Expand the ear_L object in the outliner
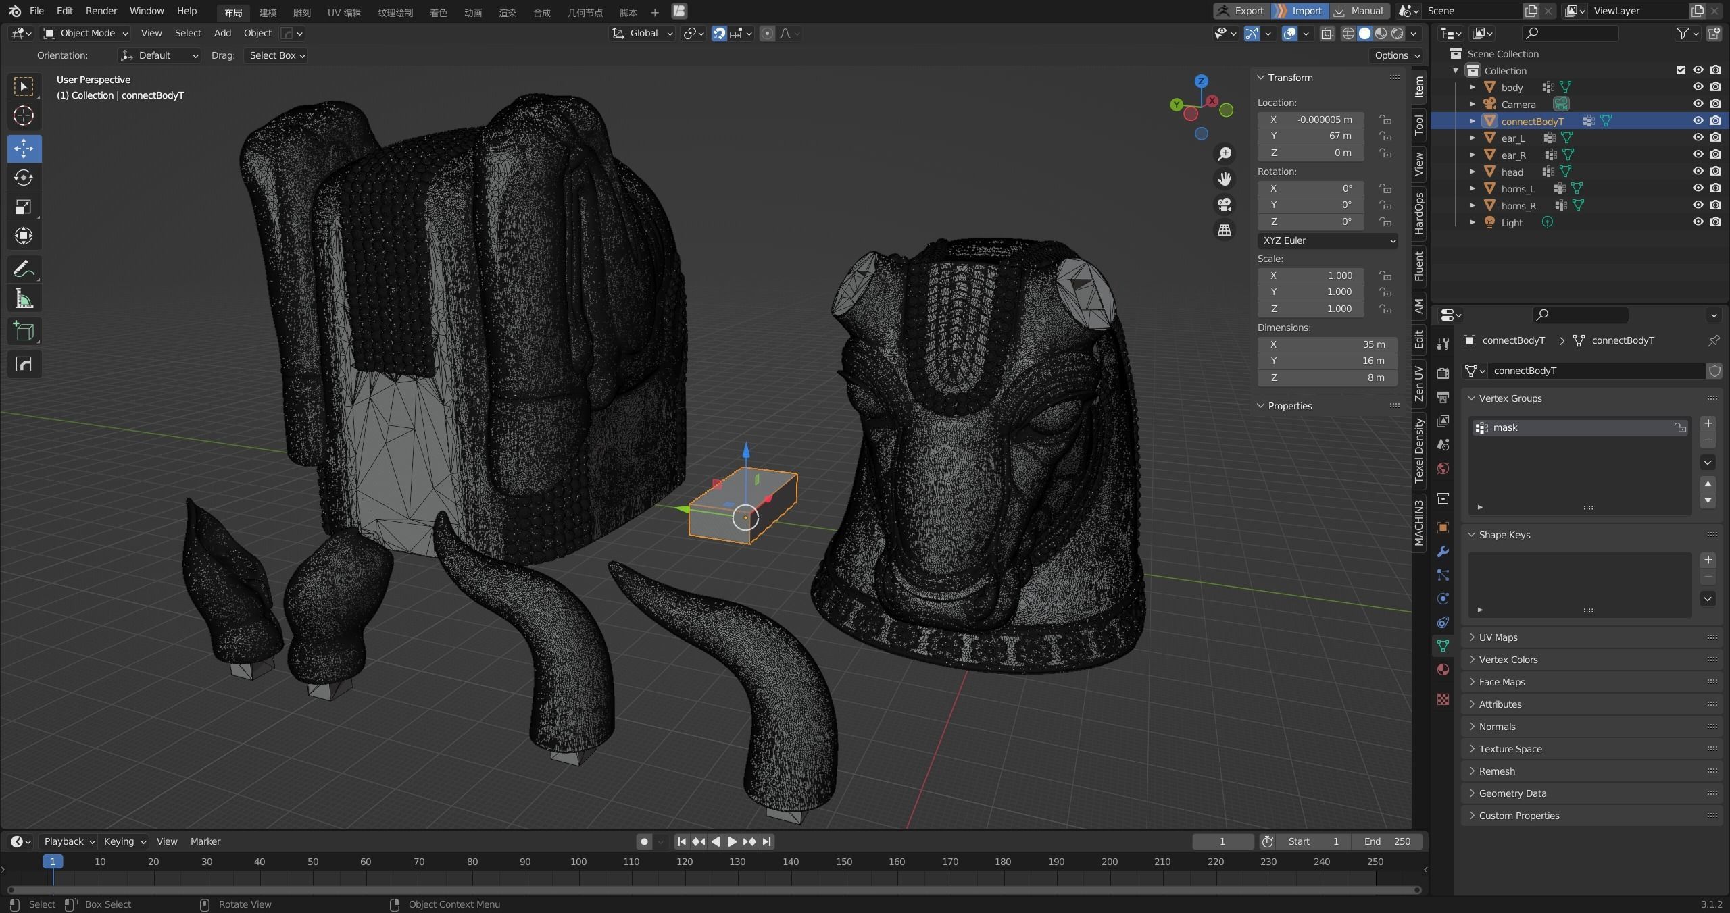The height and width of the screenshot is (913, 1730). (x=1473, y=138)
